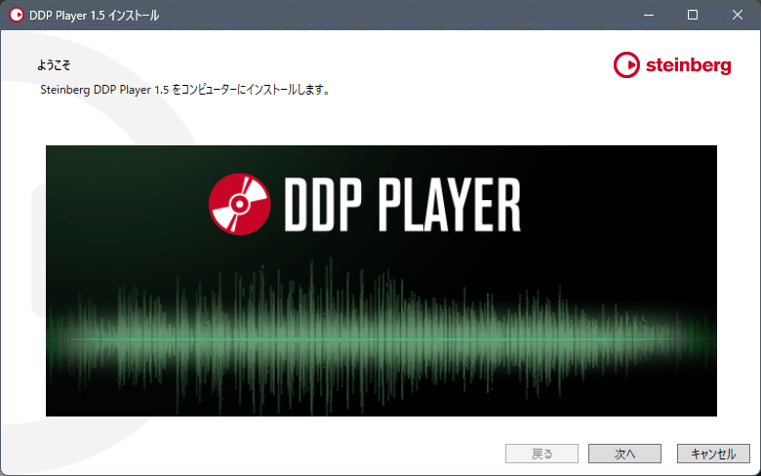This screenshot has height=476, width=761.
Task: Click the ようこそ heading text
Action: [54, 65]
